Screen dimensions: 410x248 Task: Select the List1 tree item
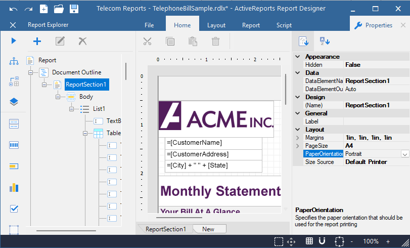click(99, 109)
